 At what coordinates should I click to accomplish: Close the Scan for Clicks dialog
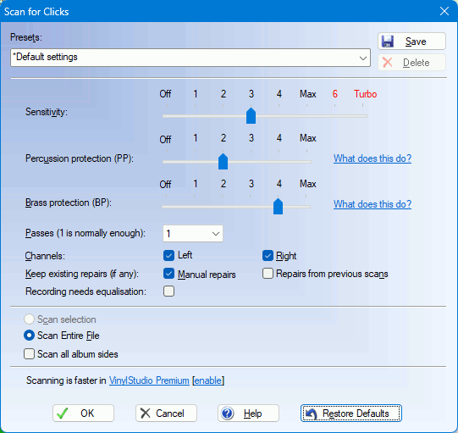[x=444, y=11]
